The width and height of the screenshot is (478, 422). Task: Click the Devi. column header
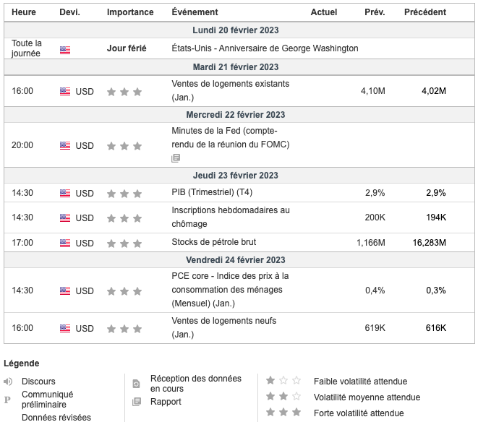(70, 12)
